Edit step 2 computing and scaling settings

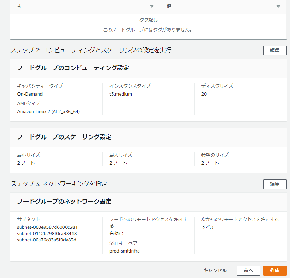coord(275,50)
